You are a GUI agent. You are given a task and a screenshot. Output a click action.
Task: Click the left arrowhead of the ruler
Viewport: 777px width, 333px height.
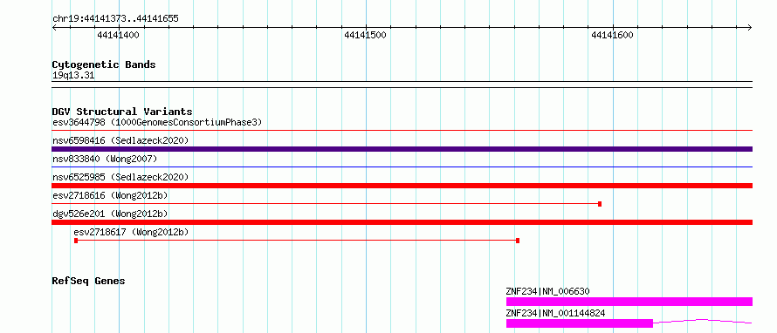(x=54, y=27)
